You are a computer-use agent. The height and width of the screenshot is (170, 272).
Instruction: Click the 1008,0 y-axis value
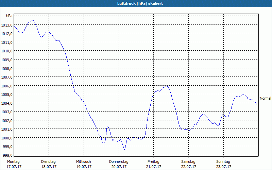7,69
